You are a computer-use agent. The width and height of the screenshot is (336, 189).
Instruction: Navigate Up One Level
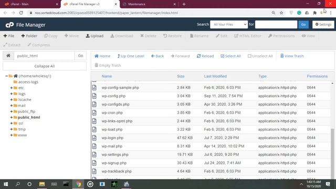(131, 56)
